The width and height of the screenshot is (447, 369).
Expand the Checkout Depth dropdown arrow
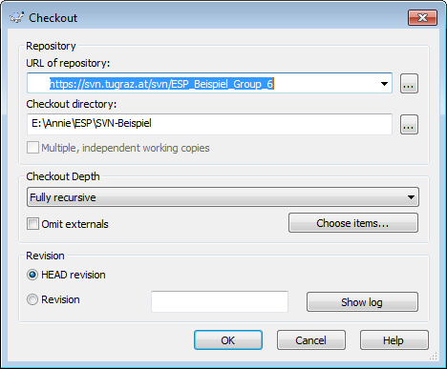coord(411,197)
